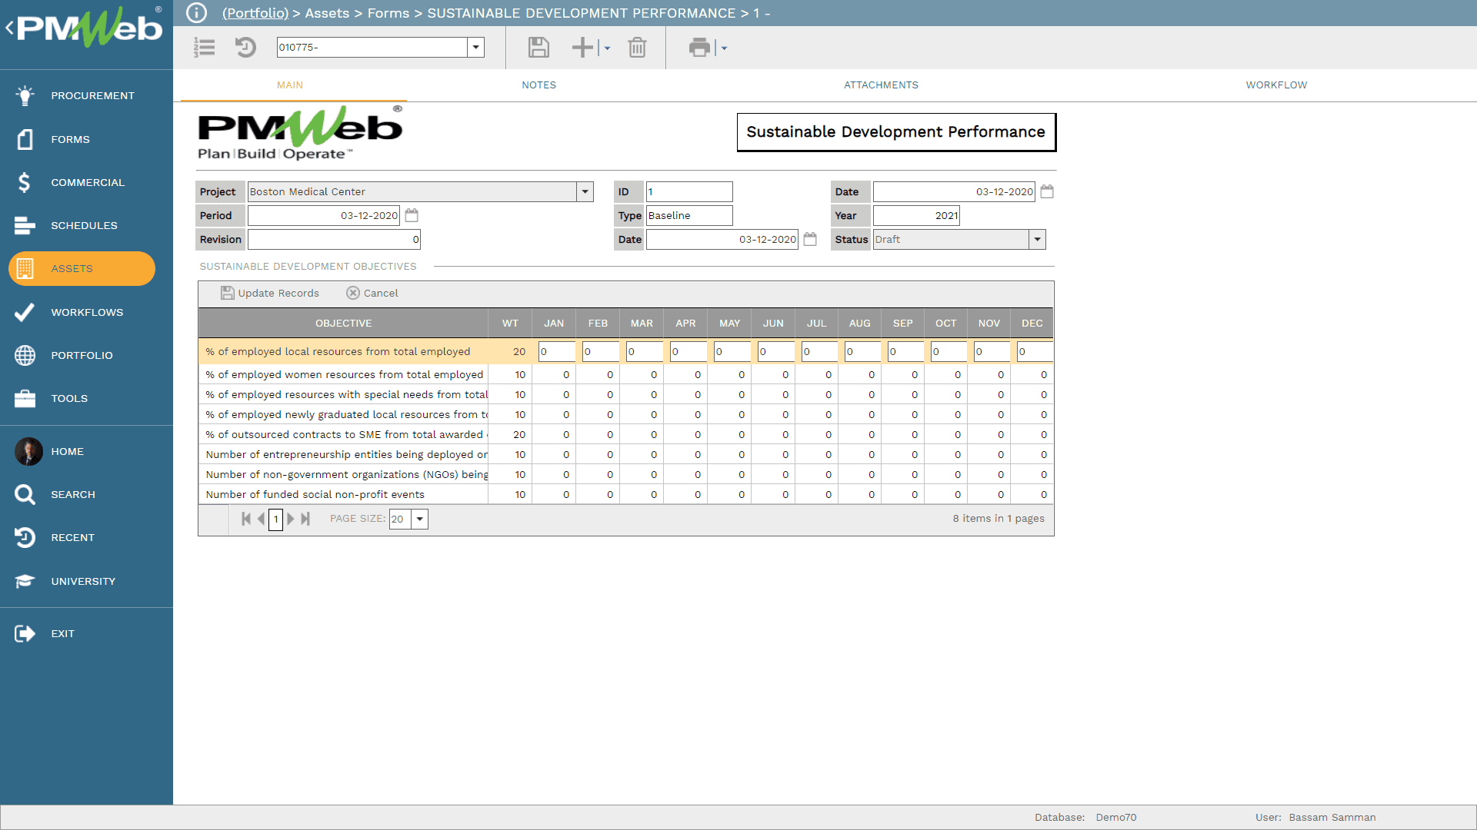This screenshot has width=1477, height=830.
Task: Click the Print icon in toolbar
Action: tap(698, 48)
